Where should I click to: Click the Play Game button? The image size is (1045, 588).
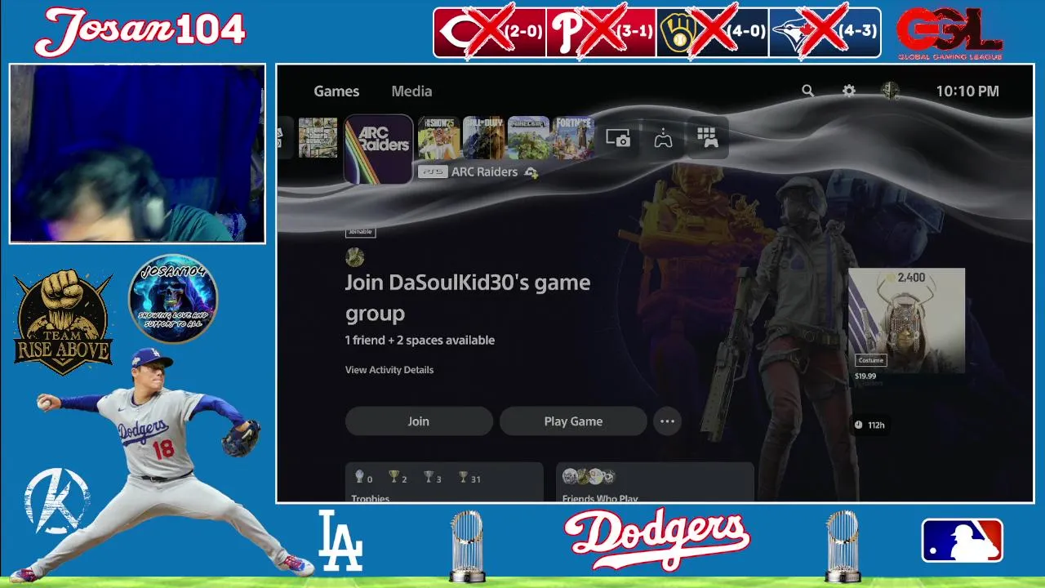pos(573,421)
